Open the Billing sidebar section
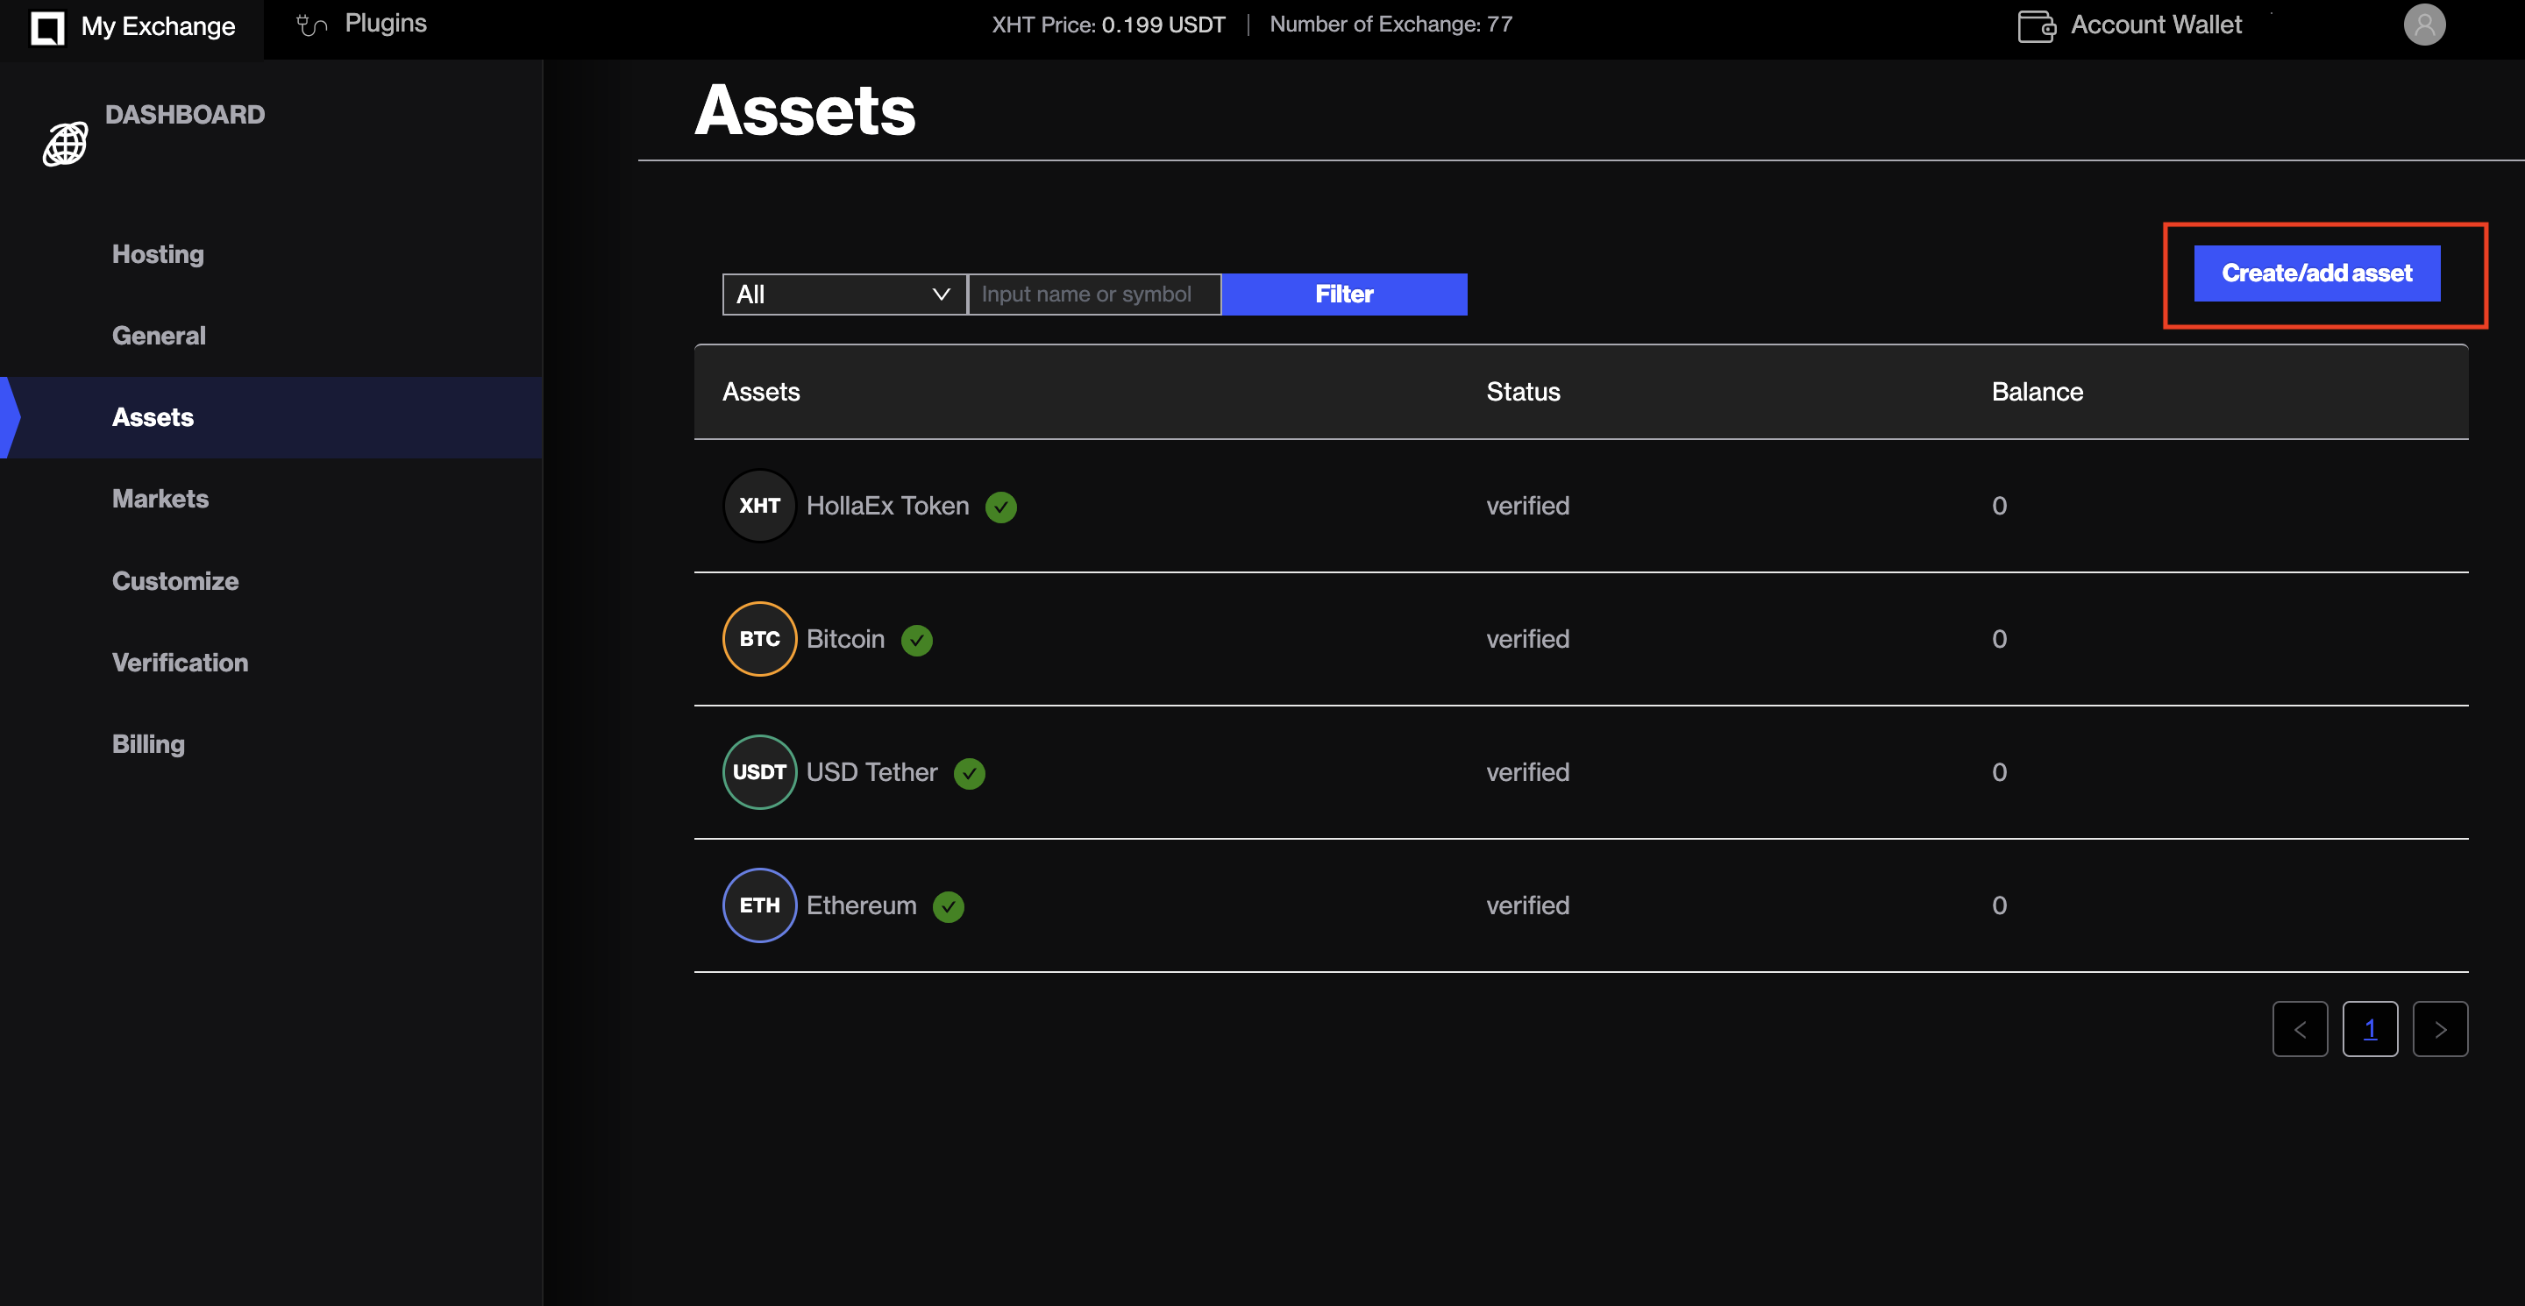 tap(148, 743)
